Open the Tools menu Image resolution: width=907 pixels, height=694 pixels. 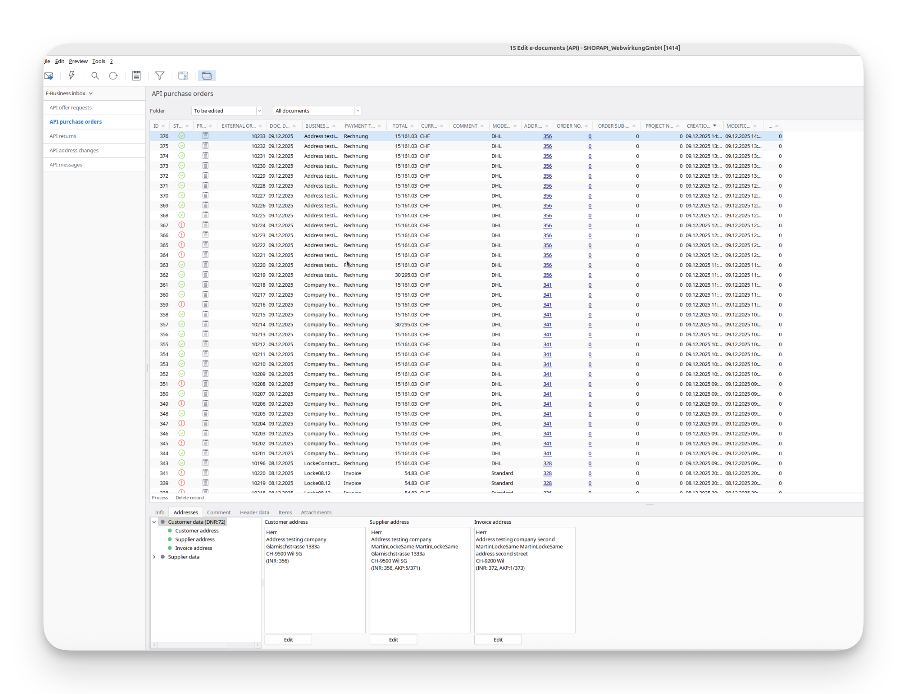click(99, 61)
